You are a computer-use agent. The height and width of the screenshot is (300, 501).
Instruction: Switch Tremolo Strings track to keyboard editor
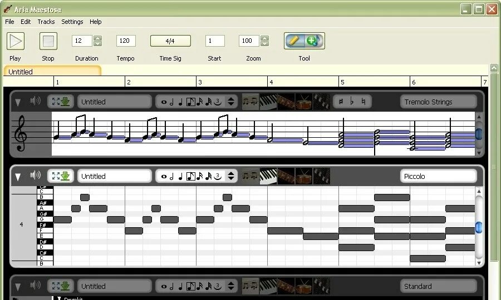click(x=268, y=102)
